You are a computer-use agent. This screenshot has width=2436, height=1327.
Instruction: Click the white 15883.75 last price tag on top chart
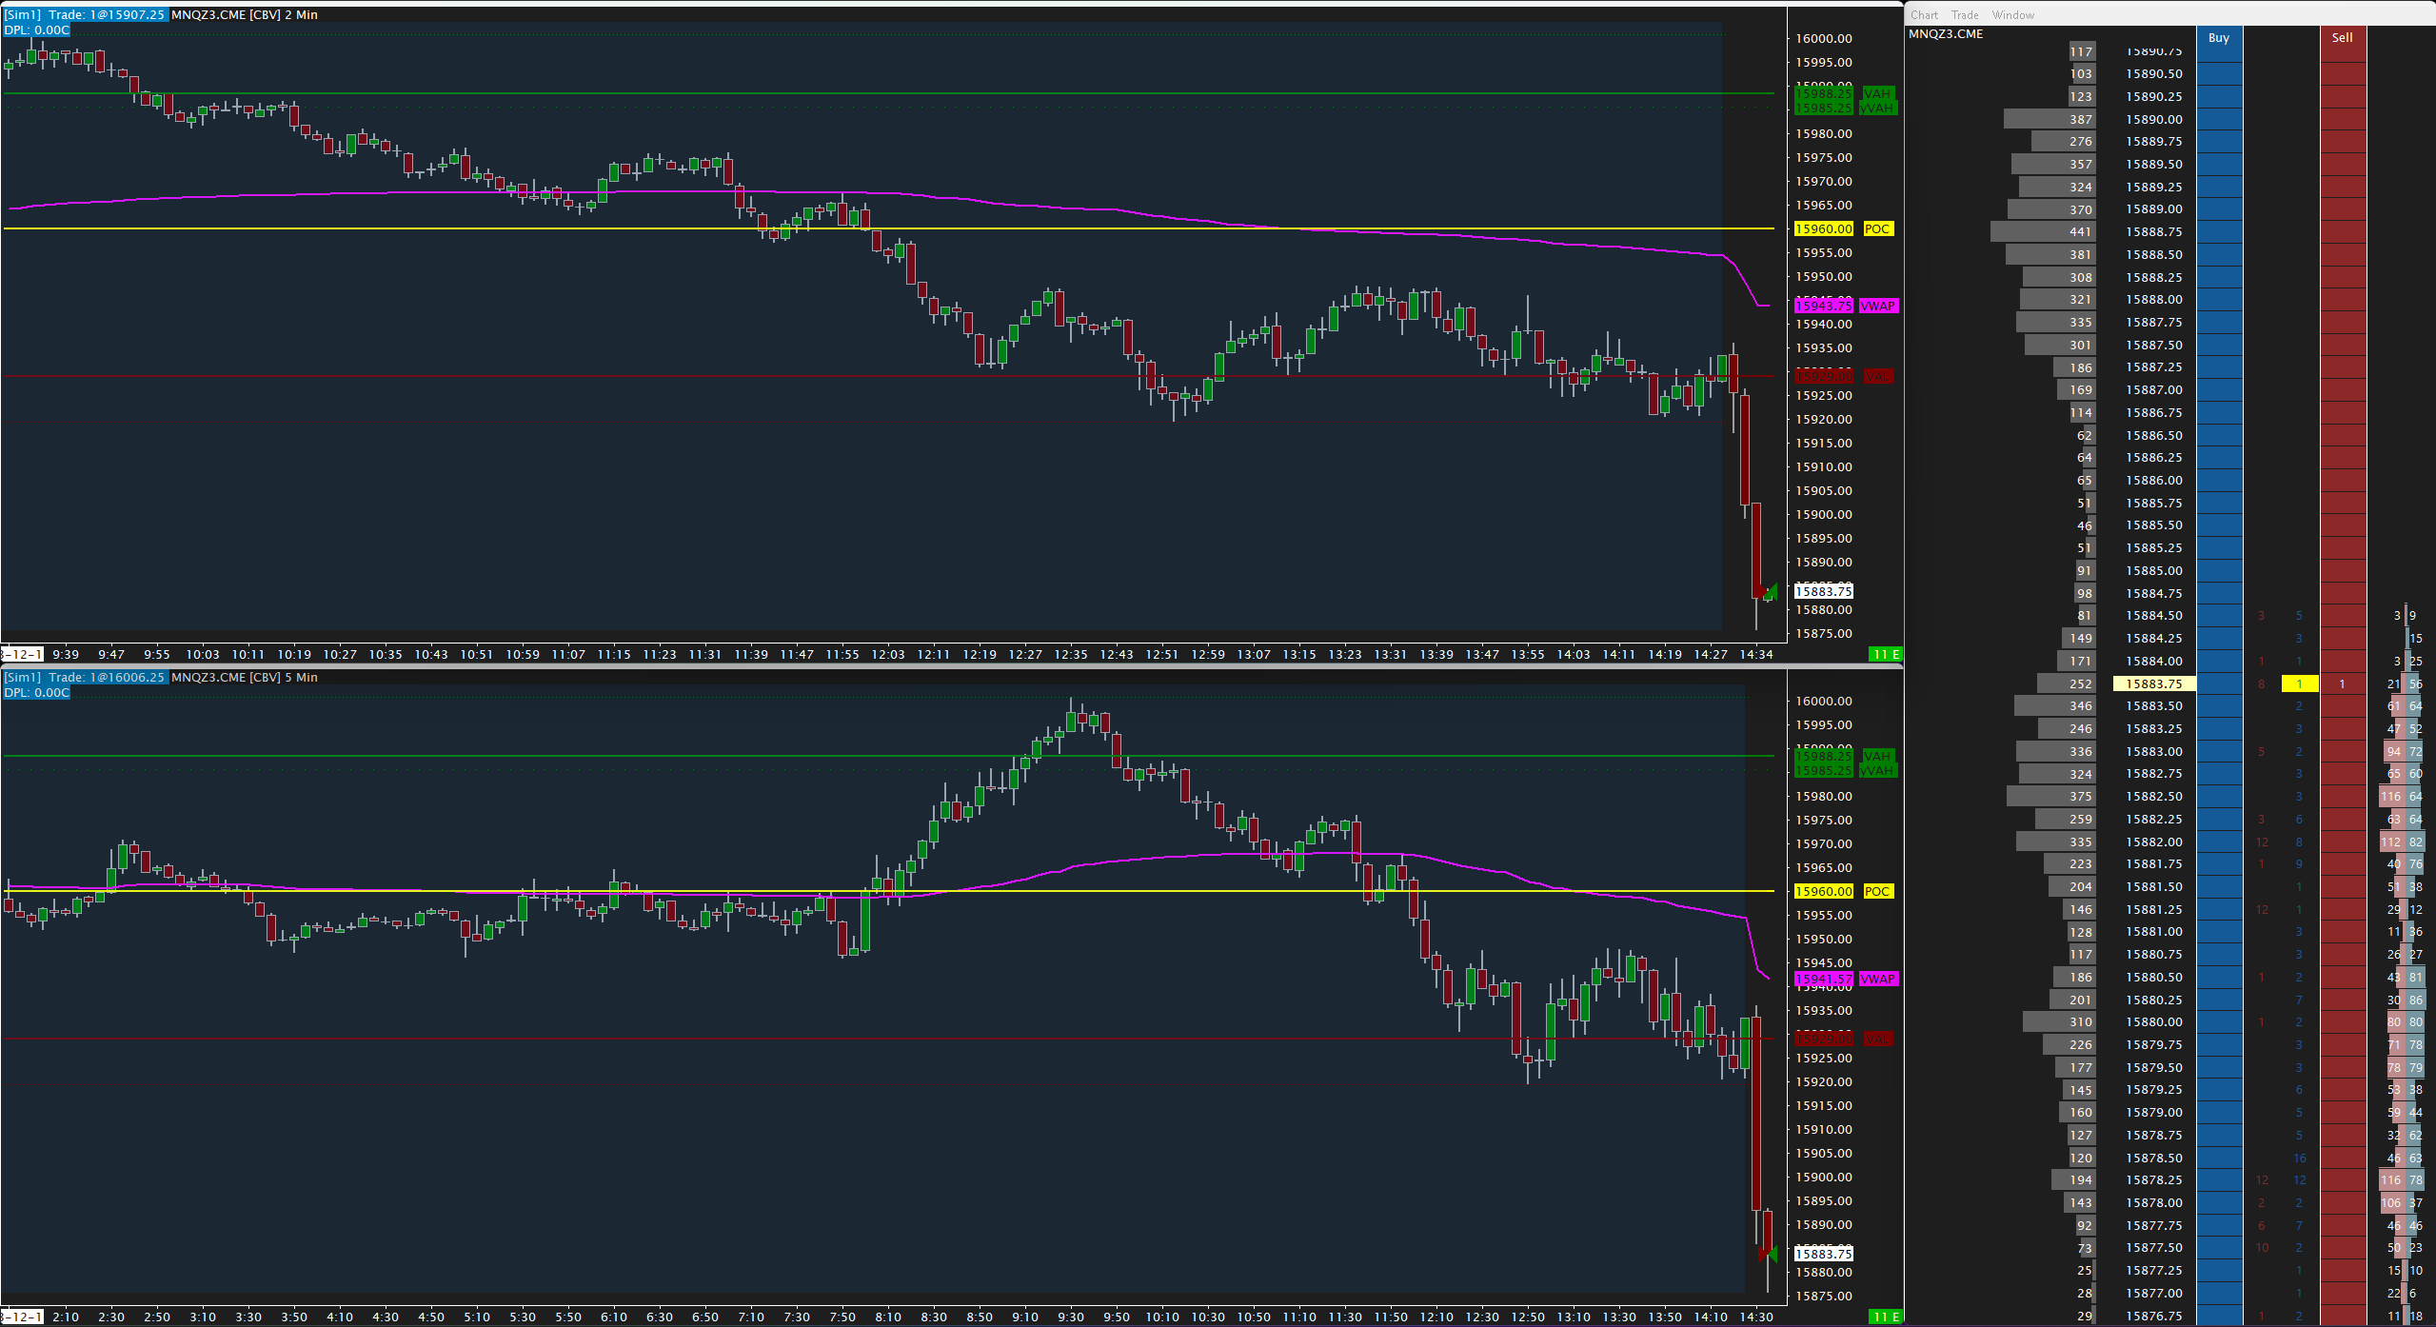1823,591
